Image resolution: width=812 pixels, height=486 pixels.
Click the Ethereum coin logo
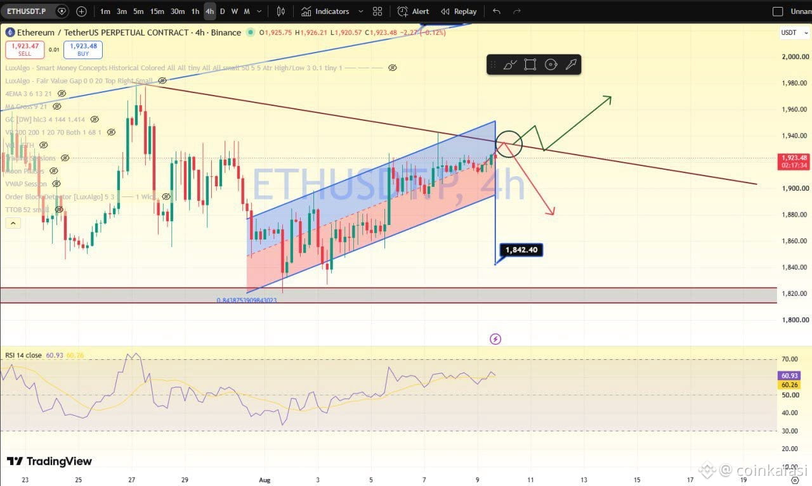click(10, 32)
